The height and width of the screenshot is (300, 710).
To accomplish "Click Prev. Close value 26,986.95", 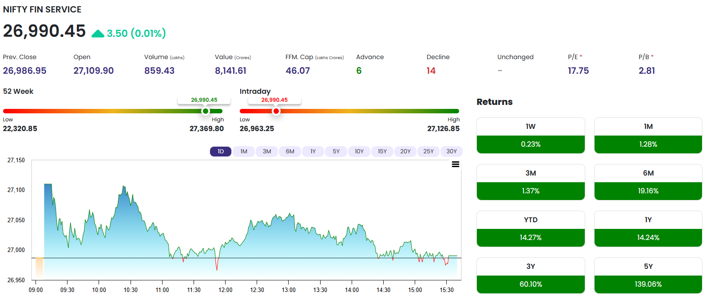I will [x=24, y=71].
